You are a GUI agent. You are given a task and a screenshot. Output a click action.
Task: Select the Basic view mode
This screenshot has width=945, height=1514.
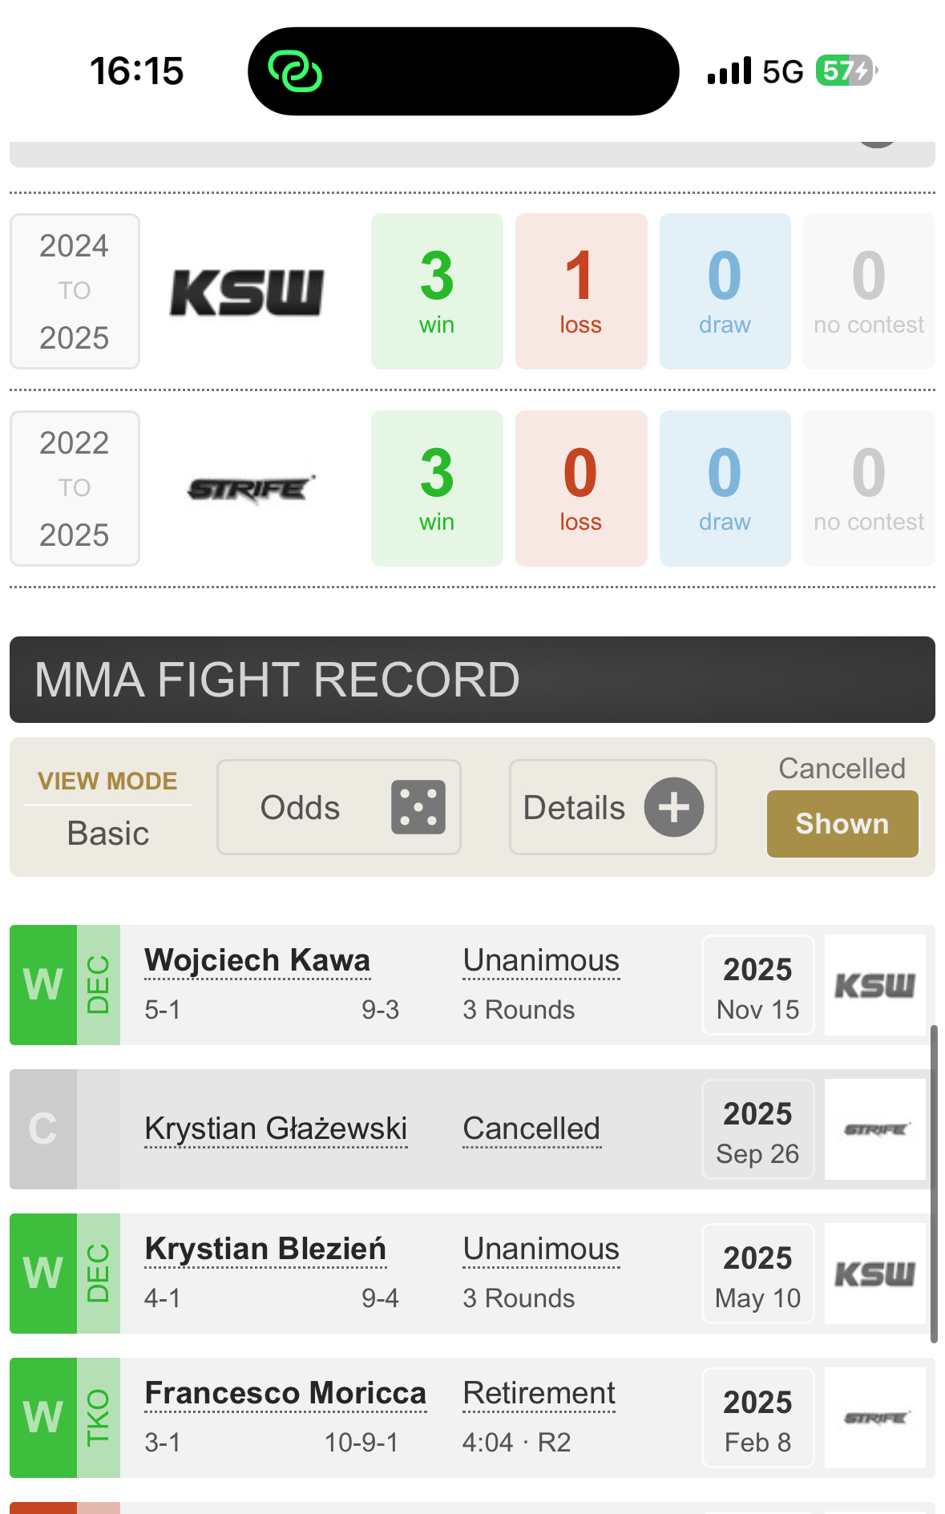[x=108, y=833]
